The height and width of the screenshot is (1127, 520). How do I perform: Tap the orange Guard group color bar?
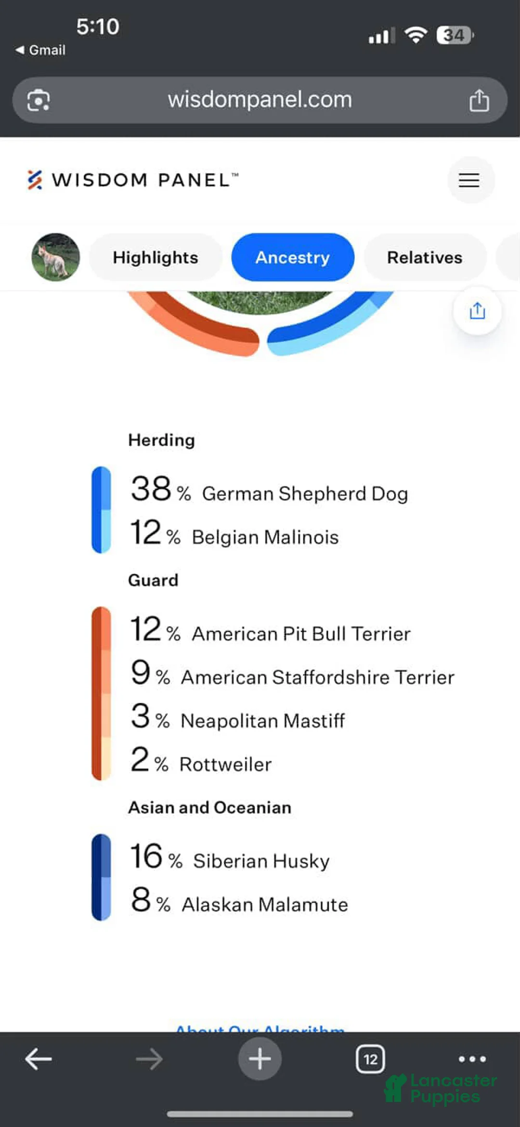[101, 693]
